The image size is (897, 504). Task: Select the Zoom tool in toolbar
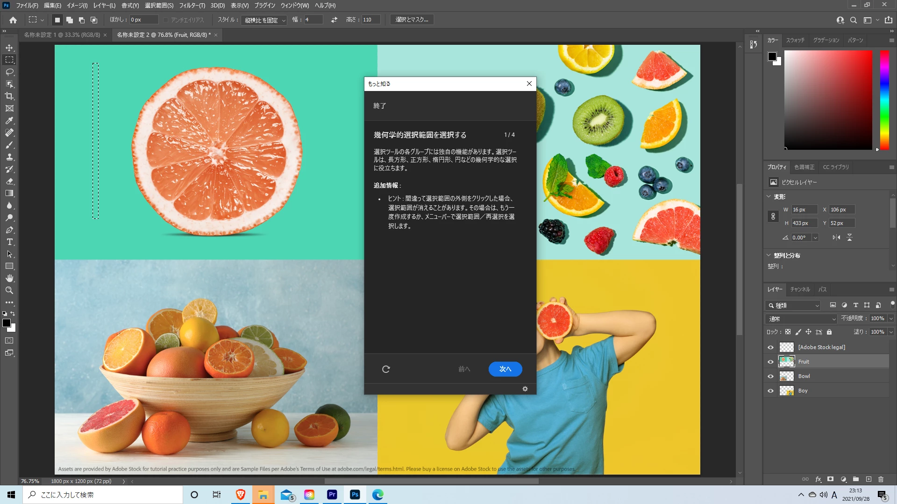[x=9, y=290]
